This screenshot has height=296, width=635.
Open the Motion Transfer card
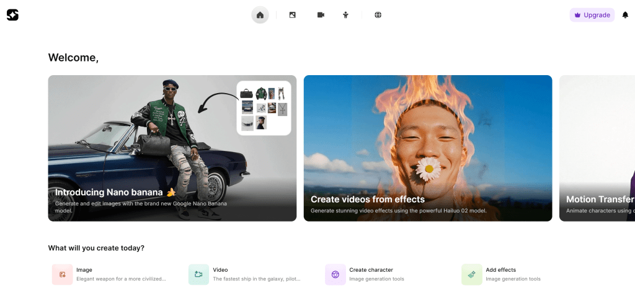tap(597, 148)
